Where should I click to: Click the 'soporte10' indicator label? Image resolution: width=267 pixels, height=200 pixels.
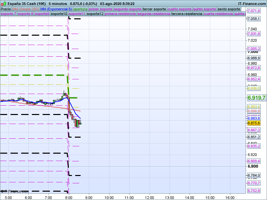59,14
